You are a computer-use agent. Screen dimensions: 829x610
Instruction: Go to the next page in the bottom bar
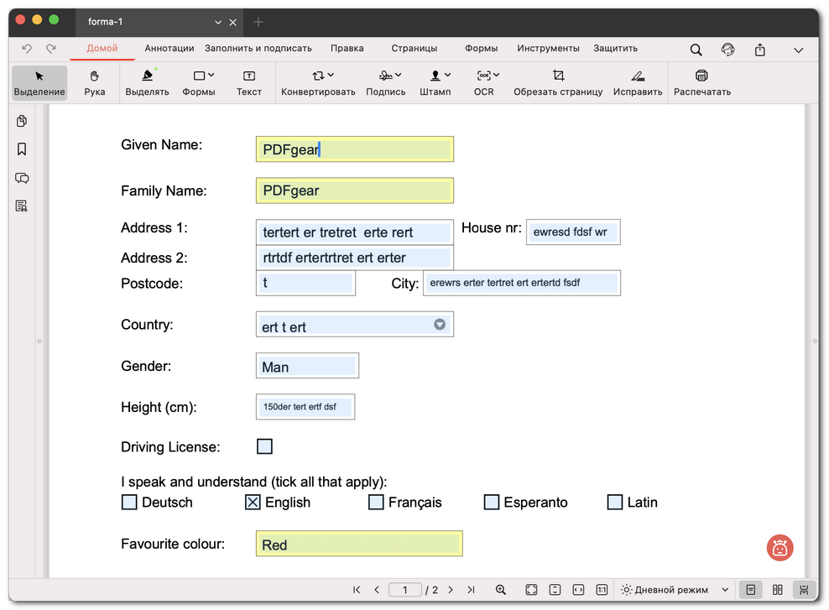pos(451,590)
